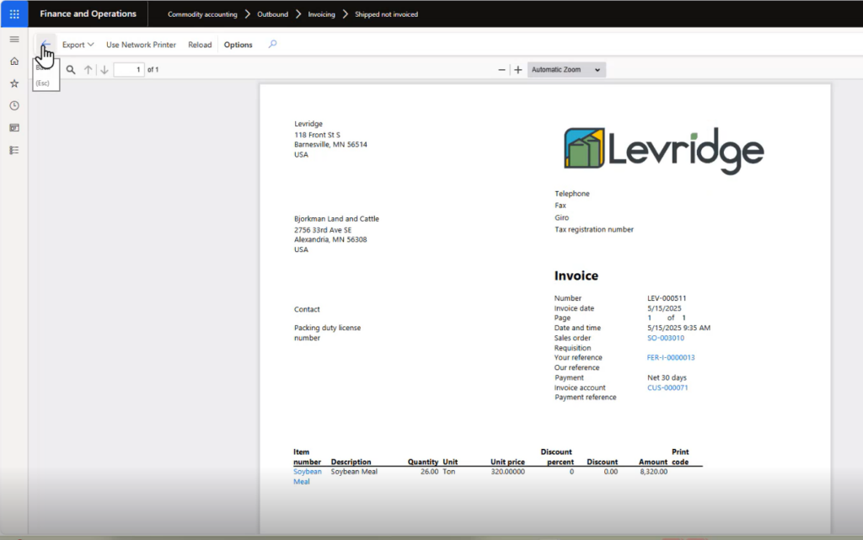Viewport: 863px width, 540px height.
Task: Click the Payment reference label
Action: (585, 398)
